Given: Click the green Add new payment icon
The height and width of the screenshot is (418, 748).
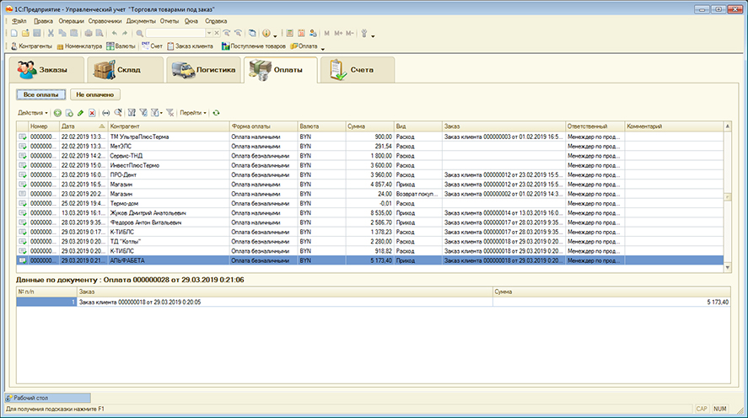Looking at the screenshot, I should [x=57, y=112].
